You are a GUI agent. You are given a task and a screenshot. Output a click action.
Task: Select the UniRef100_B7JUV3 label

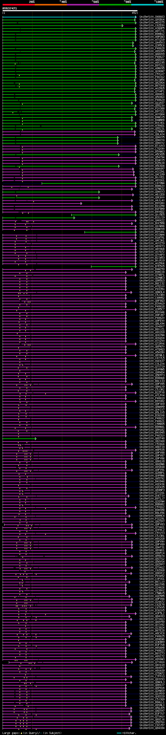152,146
